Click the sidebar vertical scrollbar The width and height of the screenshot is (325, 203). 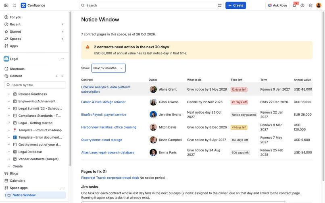click(x=70, y=89)
